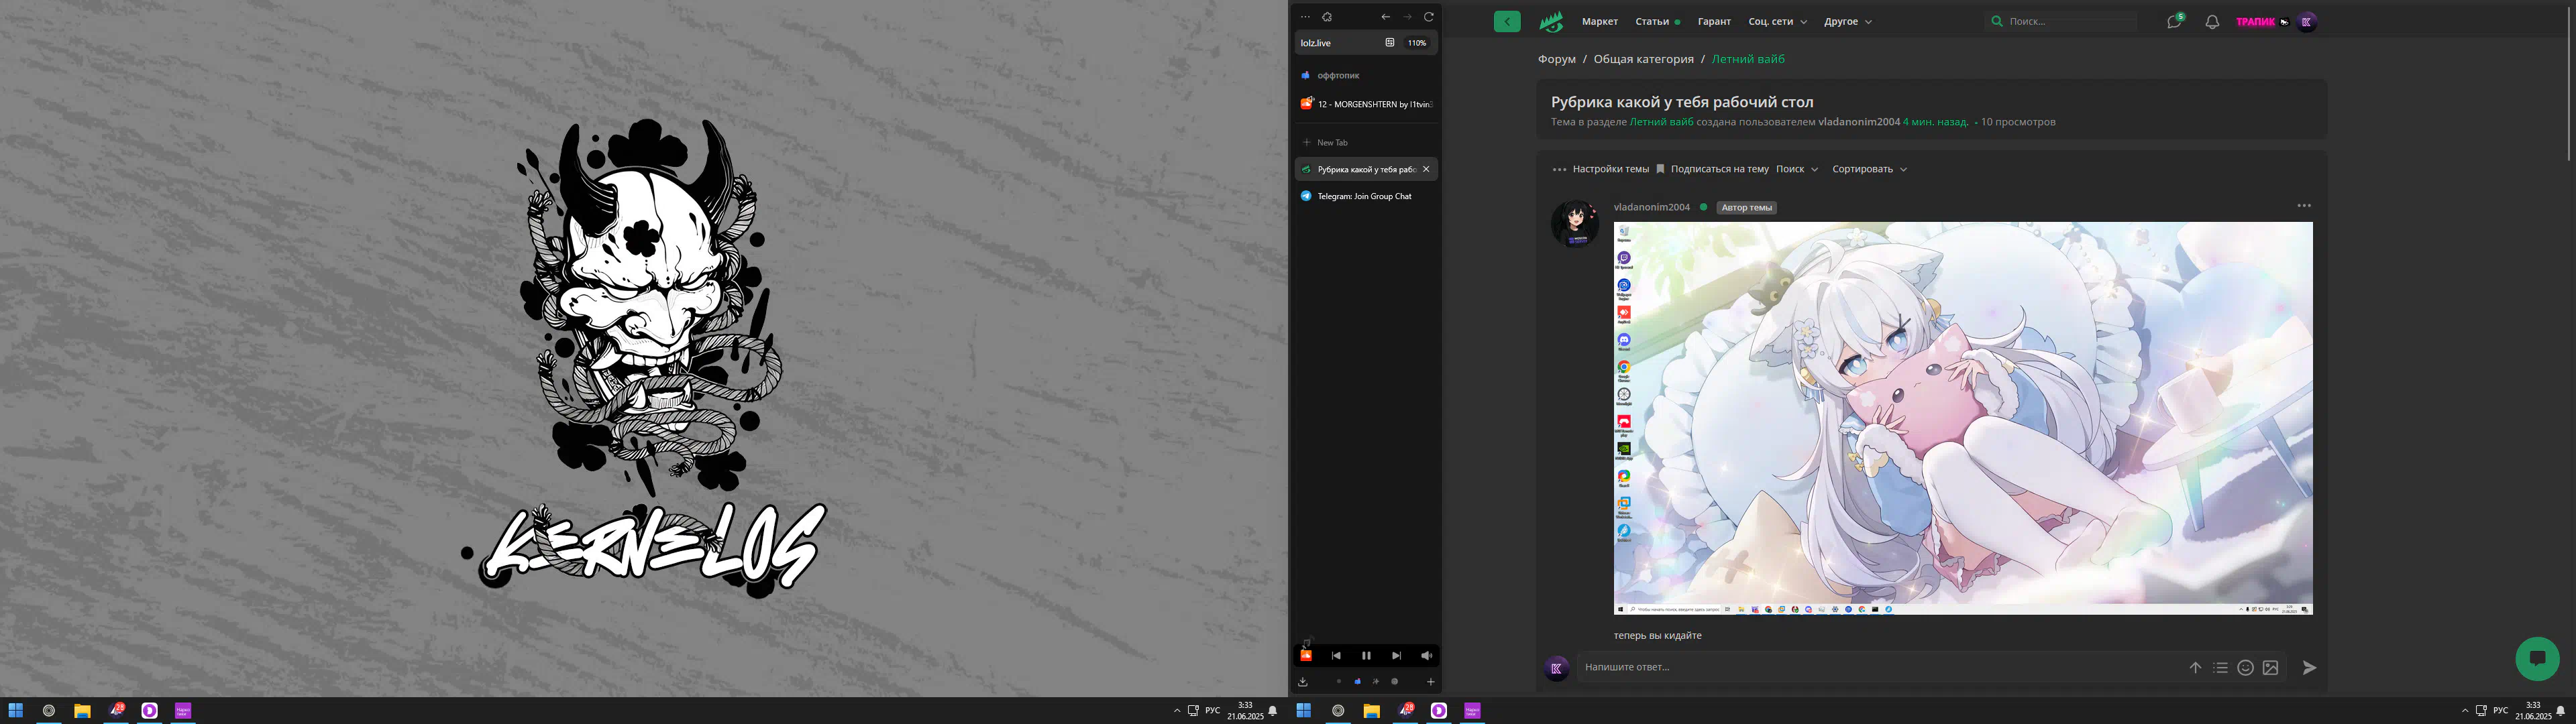
Task: Reload the page with the refresh icon
Action: coord(1429,17)
